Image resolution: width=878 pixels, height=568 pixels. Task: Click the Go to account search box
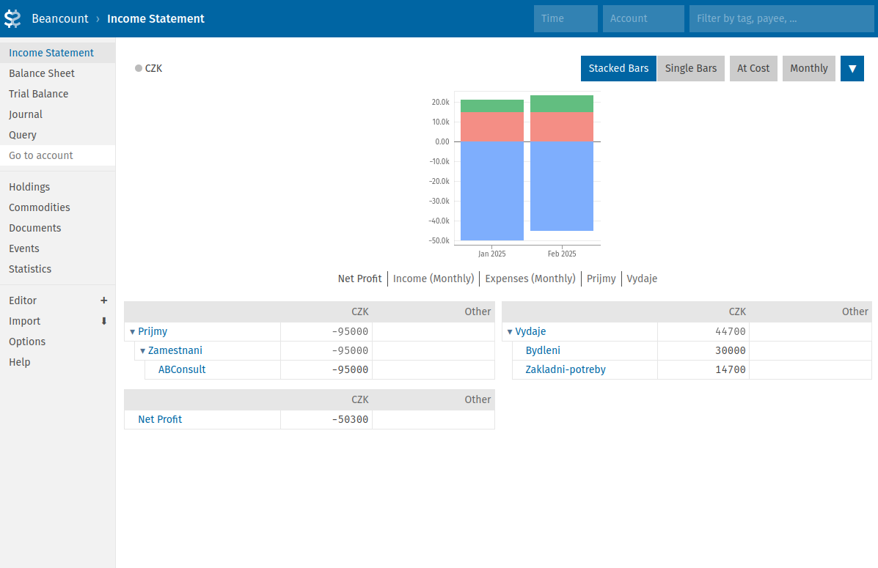tap(57, 155)
